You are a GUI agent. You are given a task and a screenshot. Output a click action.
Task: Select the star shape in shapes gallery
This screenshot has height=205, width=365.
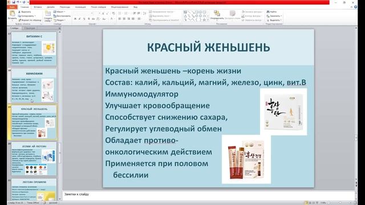pos(204,20)
